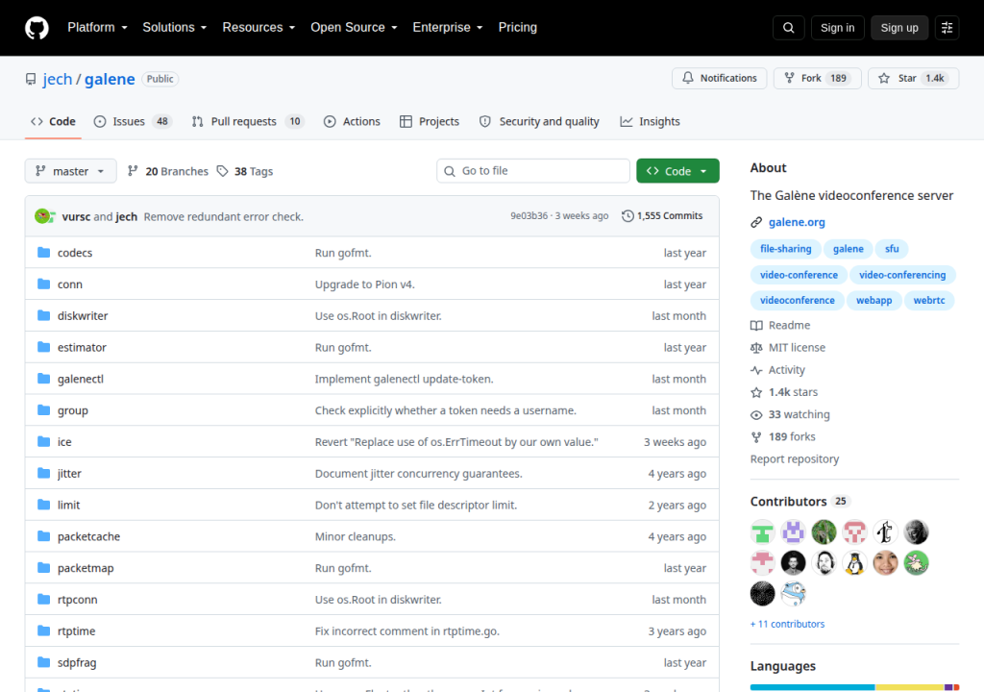
Task: Click the folder icon for sdpfrag
Action: [43, 662]
